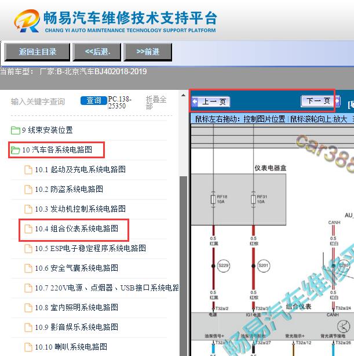Viewport: 354px width, 356px height.
Task: Click the PC.138-25350 text
Action: tap(119, 103)
